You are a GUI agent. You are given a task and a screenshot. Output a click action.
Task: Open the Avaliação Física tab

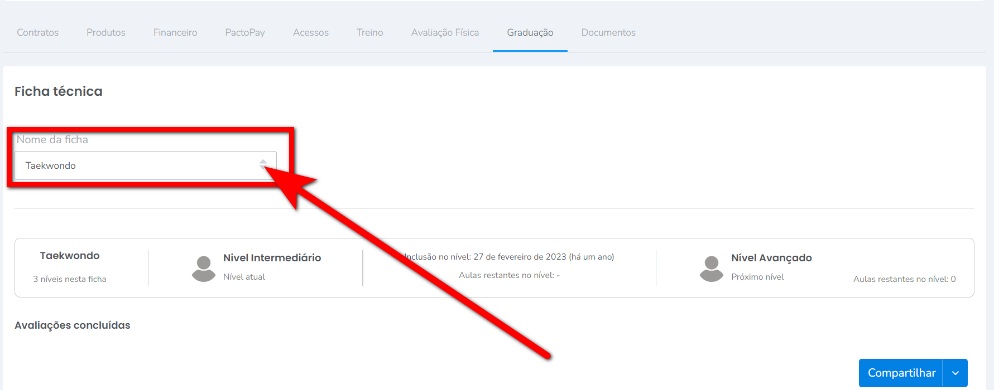445,32
